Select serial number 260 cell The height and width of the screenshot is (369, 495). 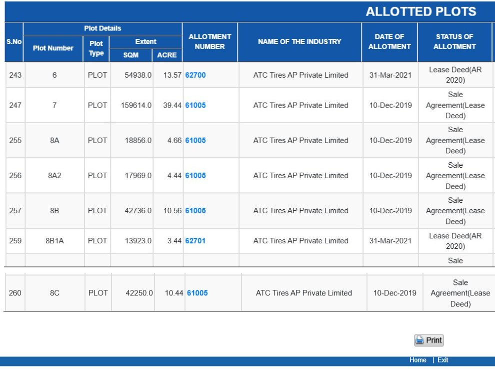click(x=15, y=293)
